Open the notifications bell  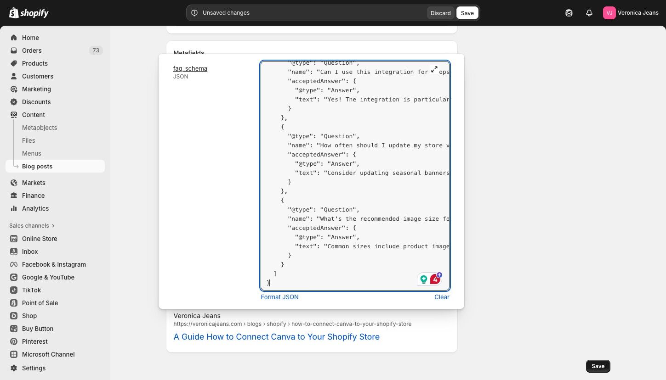(589, 13)
